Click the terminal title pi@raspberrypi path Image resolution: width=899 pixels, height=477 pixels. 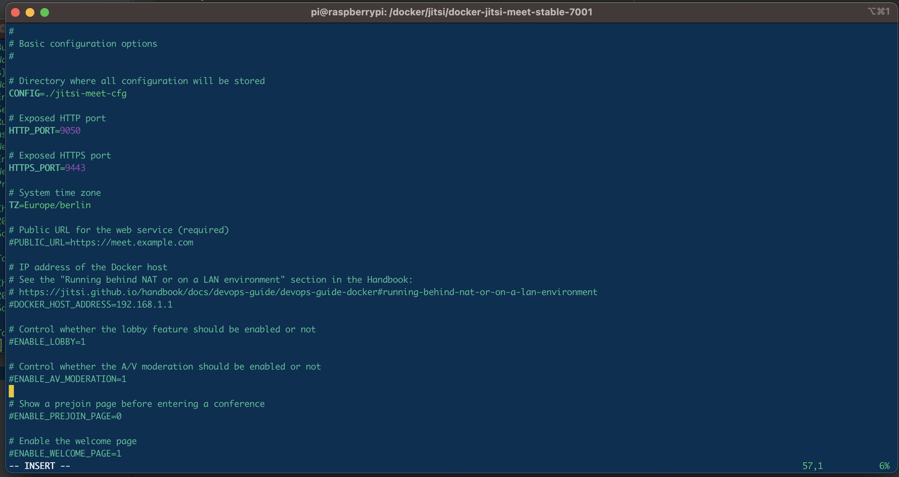(451, 12)
